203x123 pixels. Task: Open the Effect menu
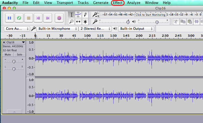point(118,3)
